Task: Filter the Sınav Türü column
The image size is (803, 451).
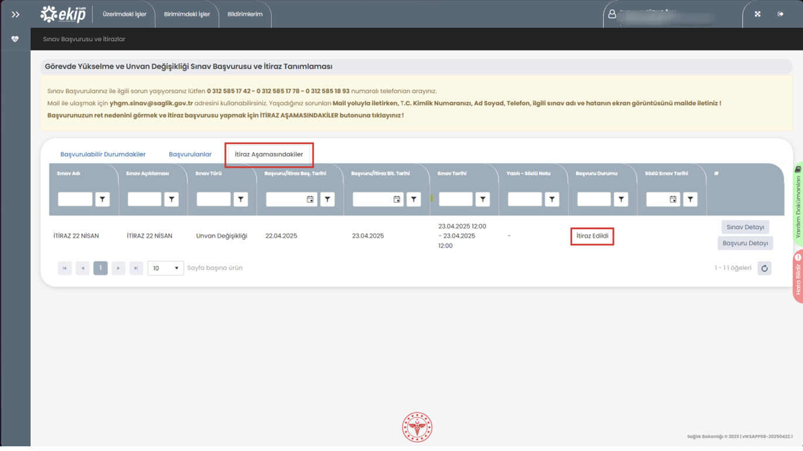Action: point(240,200)
